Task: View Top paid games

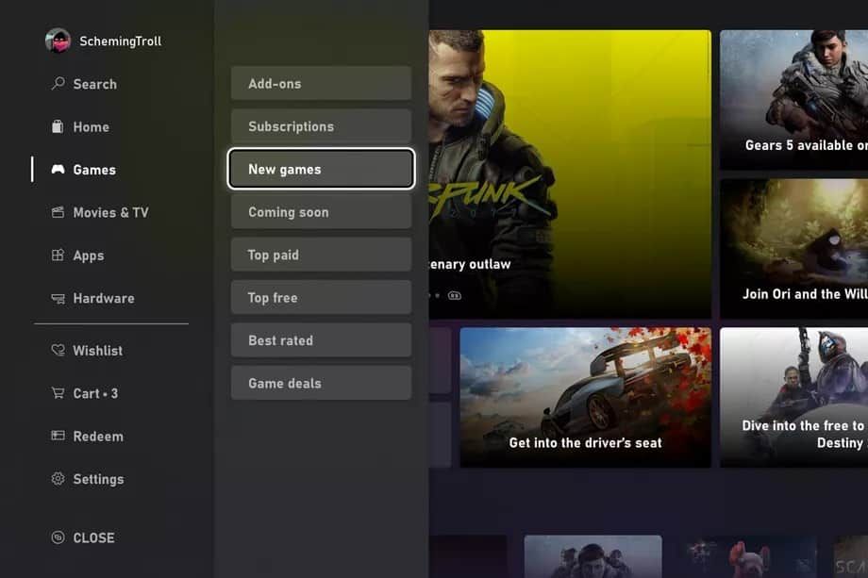Action: [321, 254]
